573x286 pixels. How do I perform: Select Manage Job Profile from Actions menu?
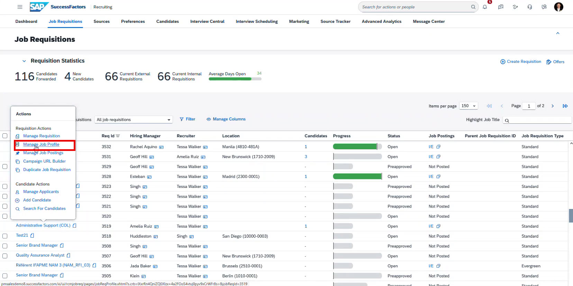pos(41,144)
